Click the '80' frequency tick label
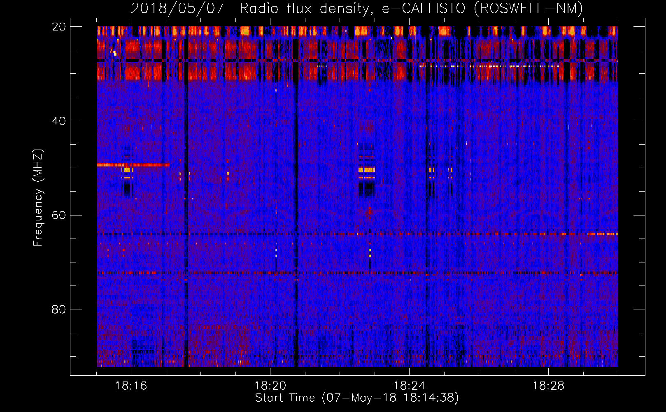 [59, 309]
